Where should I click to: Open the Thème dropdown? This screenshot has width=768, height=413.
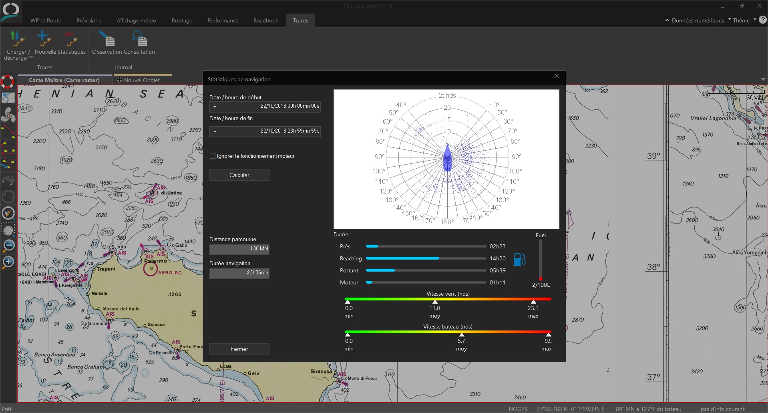point(741,20)
